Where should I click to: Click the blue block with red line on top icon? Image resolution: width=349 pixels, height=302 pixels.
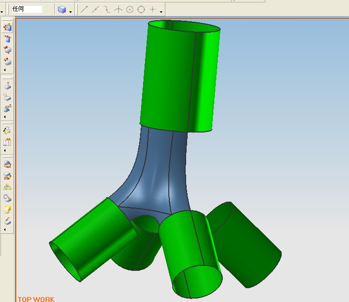pos(7,39)
